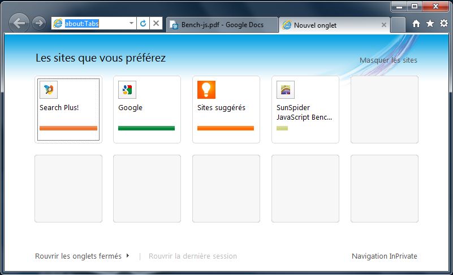The image size is (453, 275).
Task: Click the Internet Explorer icon in the address bar
Action: [x=58, y=23]
